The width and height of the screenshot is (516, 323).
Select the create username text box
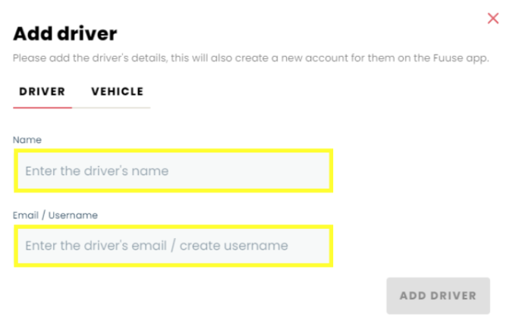click(173, 246)
